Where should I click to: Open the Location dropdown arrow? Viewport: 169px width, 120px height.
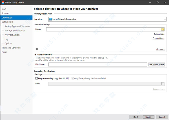165,19
